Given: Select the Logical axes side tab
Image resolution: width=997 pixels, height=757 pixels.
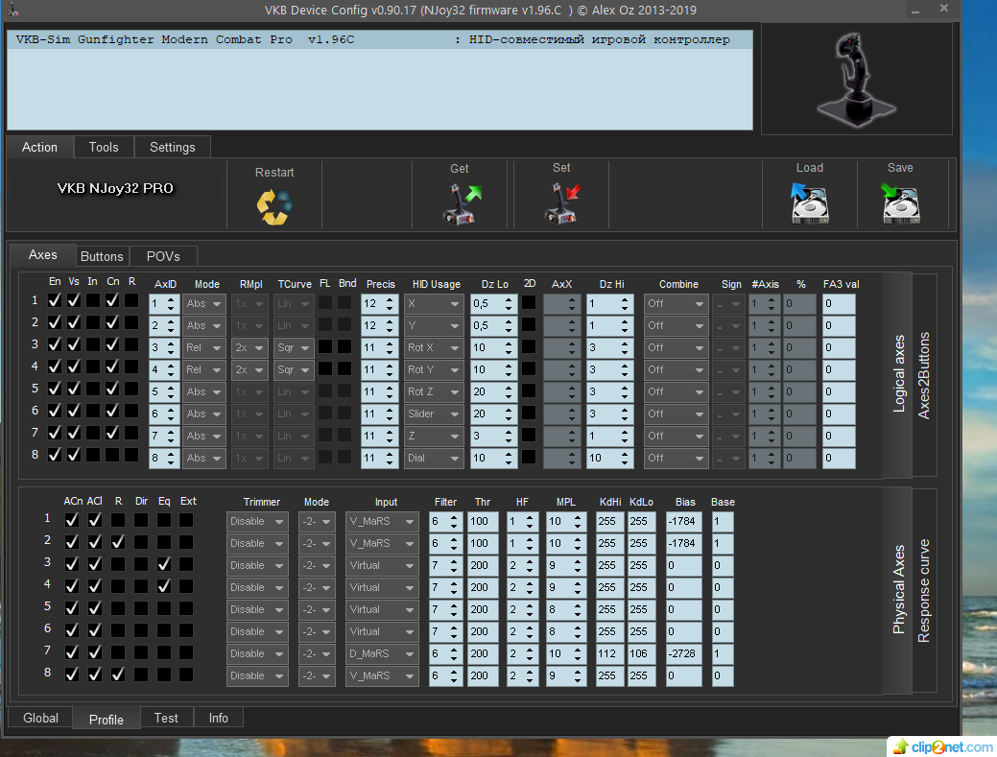Looking at the screenshot, I should [x=898, y=374].
